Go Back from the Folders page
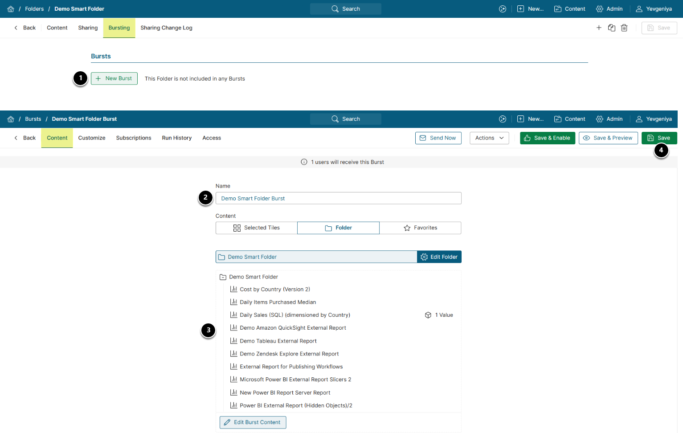This screenshot has height=433, width=683. click(x=25, y=28)
